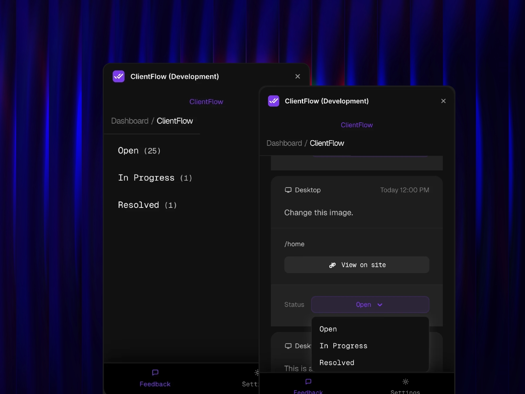This screenshot has width=525, height=394.
Task: Click the View on site button
Action: click(x=356, y=265)
